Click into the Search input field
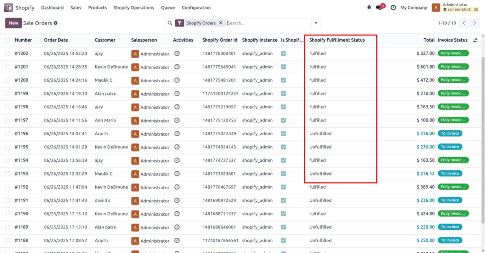This screenshot has height=253, width=485. [268, 23]
